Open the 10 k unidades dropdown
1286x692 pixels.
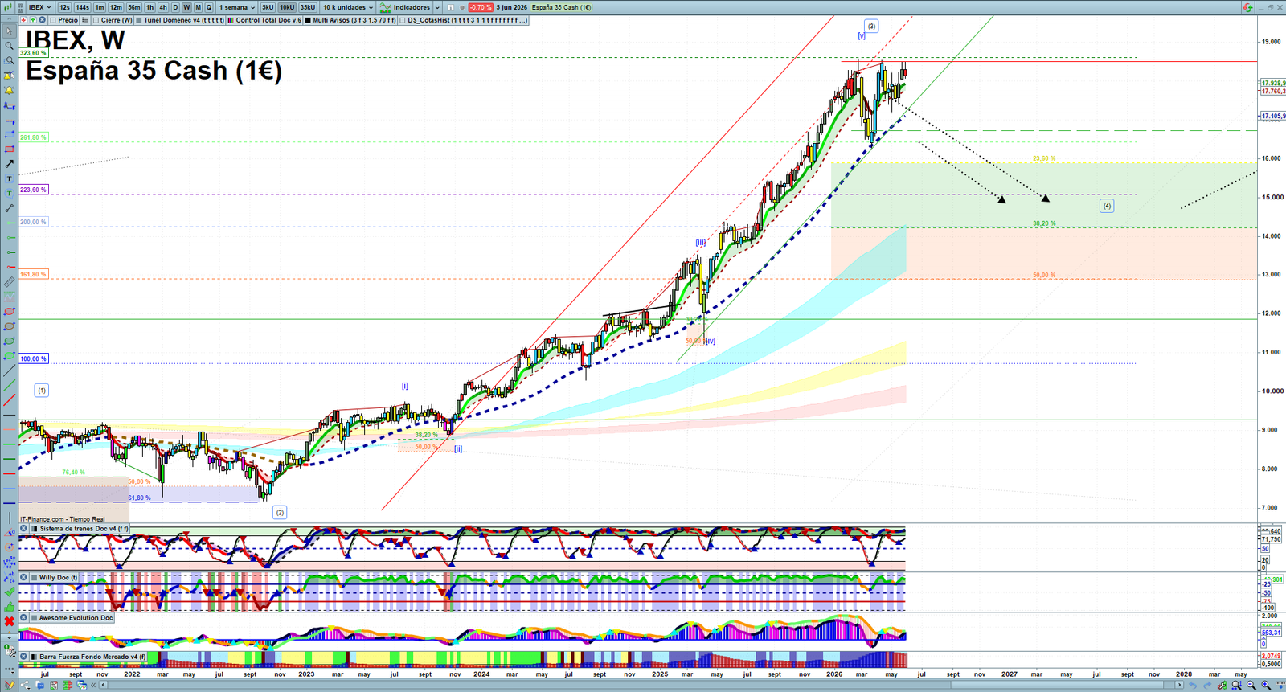tap(348, 7)
